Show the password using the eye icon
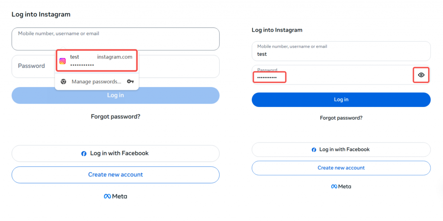This screenshot has width=443, height=221. (421, 75)
